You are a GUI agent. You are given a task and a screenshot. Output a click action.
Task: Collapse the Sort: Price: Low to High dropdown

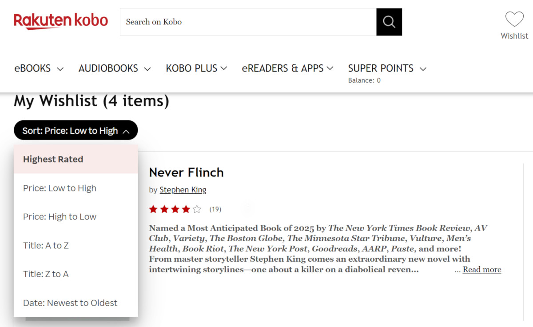pos(76,131)
